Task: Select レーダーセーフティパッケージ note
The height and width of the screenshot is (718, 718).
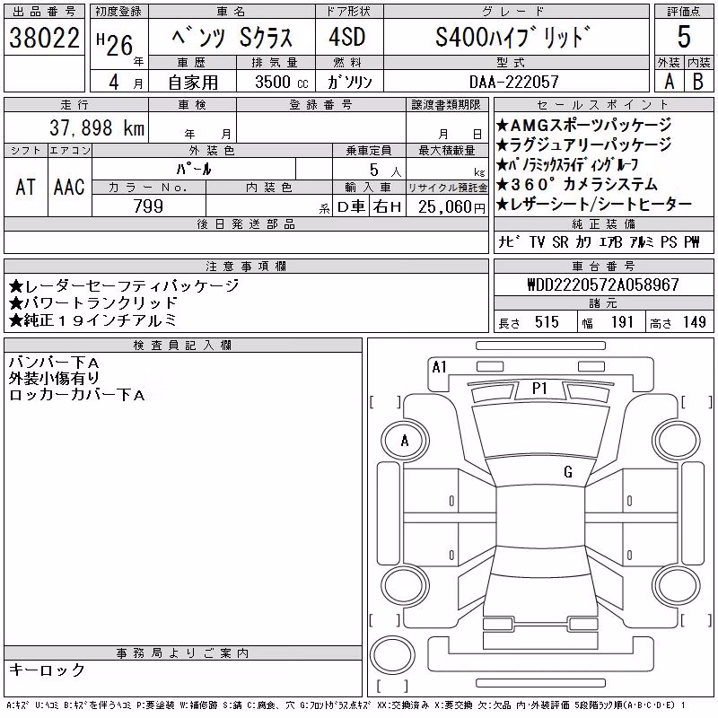Action: point(124,286)
